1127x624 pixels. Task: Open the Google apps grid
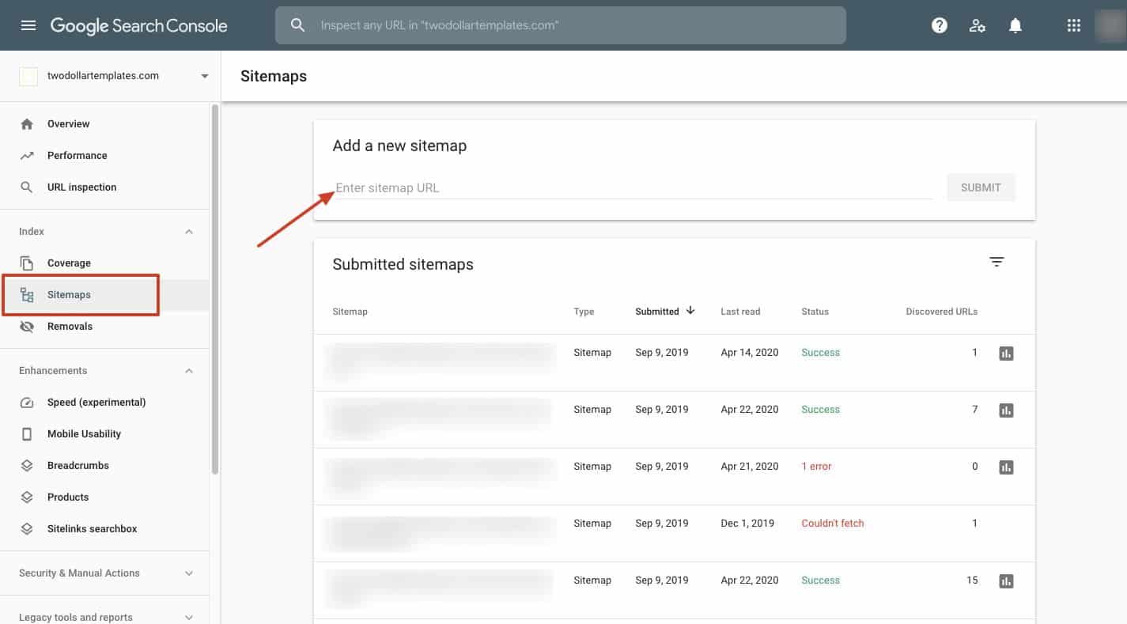coord(1073,25)
